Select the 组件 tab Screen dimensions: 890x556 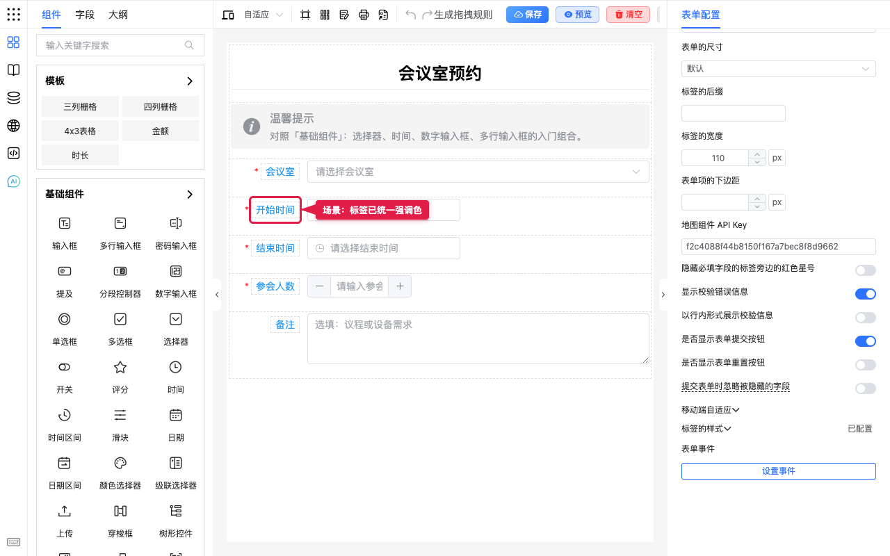pos(51,15)
